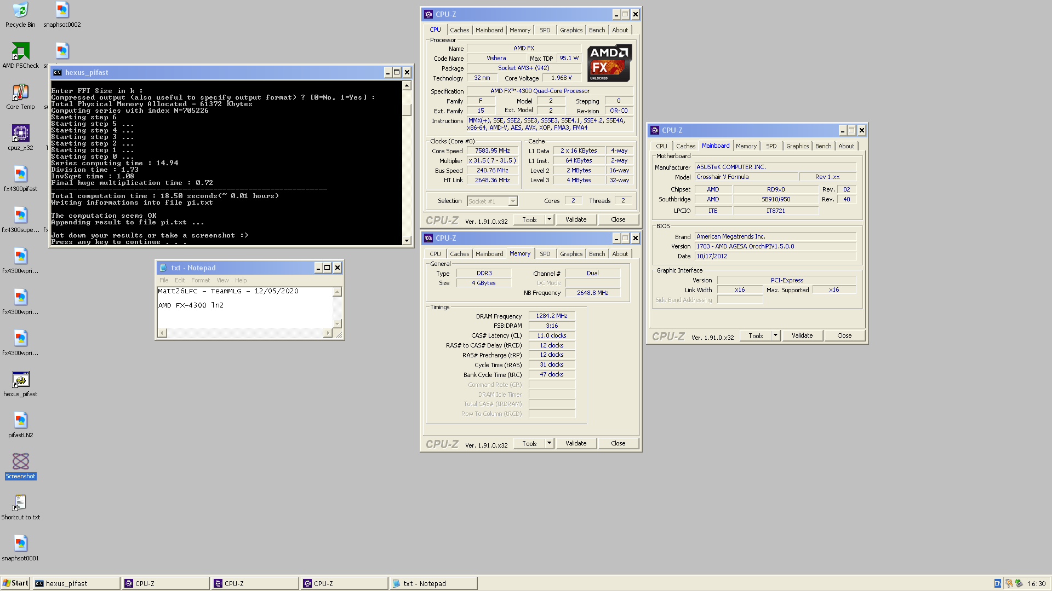Launch AMD PSCheck shortcut

20,56
